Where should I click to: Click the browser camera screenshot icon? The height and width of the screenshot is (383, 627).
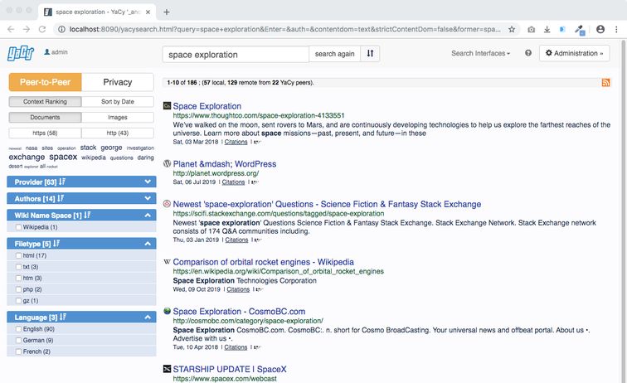pos(532,29)
